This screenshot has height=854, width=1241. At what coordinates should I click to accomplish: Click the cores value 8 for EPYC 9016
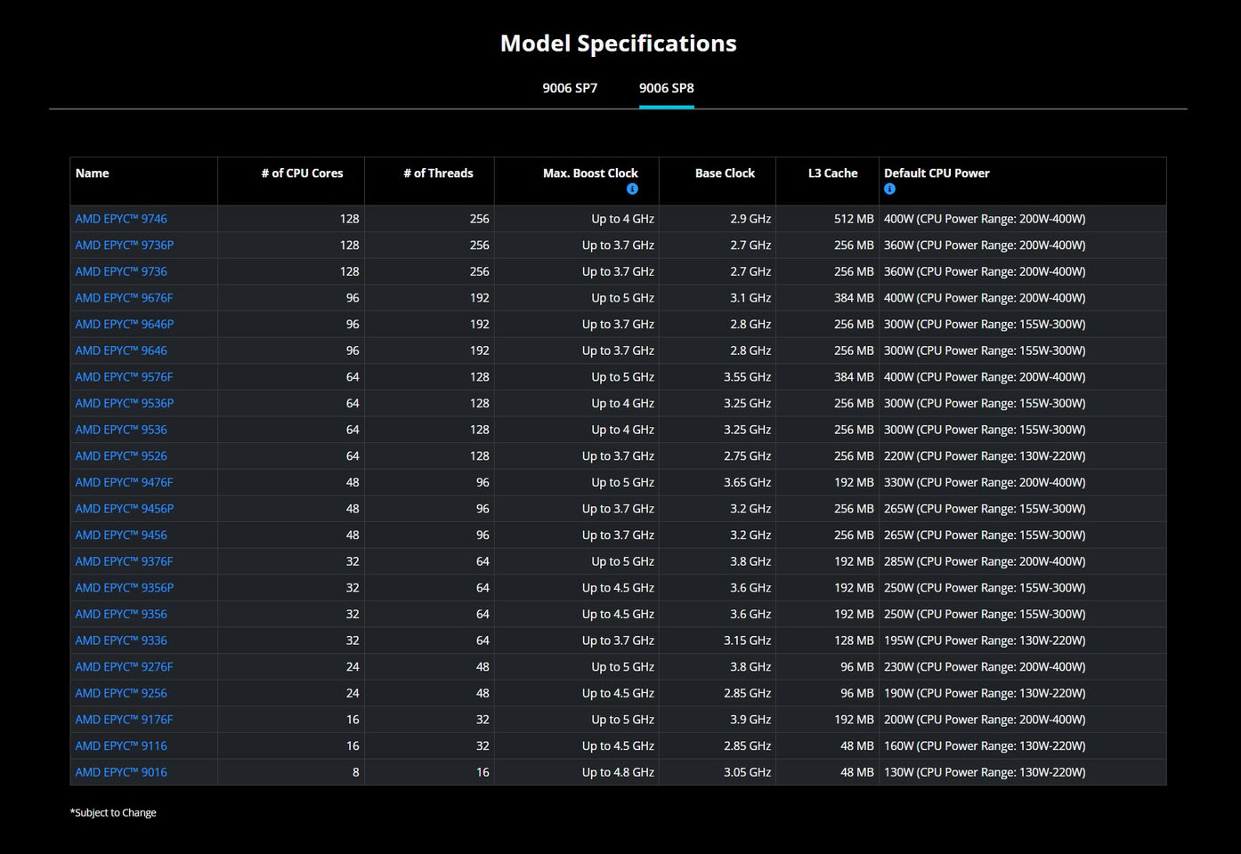[356, 772]
